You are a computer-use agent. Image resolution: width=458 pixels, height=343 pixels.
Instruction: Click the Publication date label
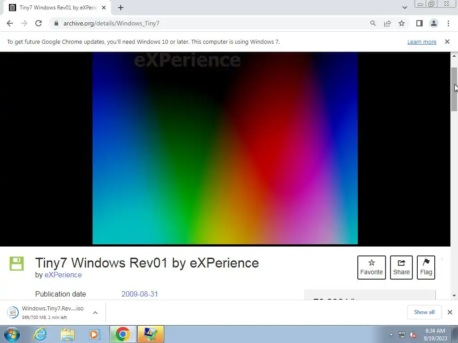[x=60, y=294]
